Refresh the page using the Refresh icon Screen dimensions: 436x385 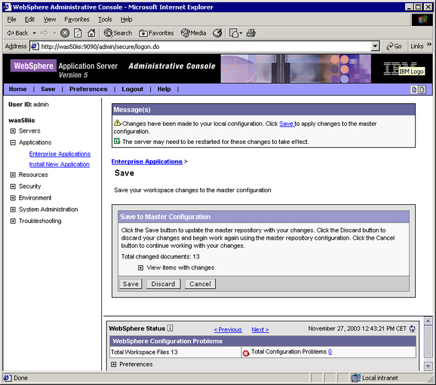(78, 33)
